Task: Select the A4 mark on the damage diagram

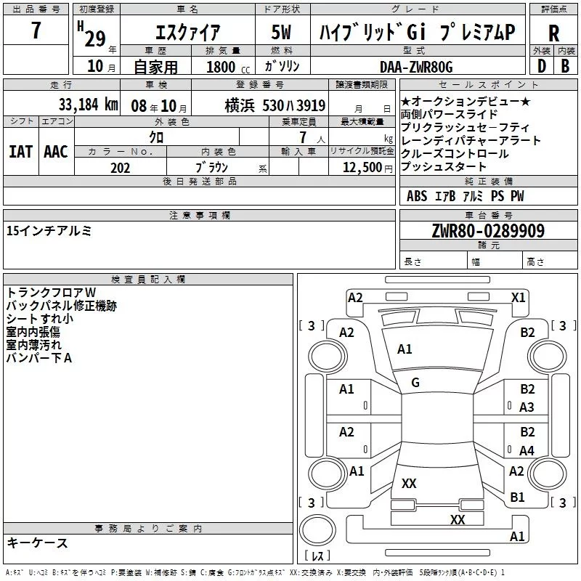Action: tap(527, 450)
